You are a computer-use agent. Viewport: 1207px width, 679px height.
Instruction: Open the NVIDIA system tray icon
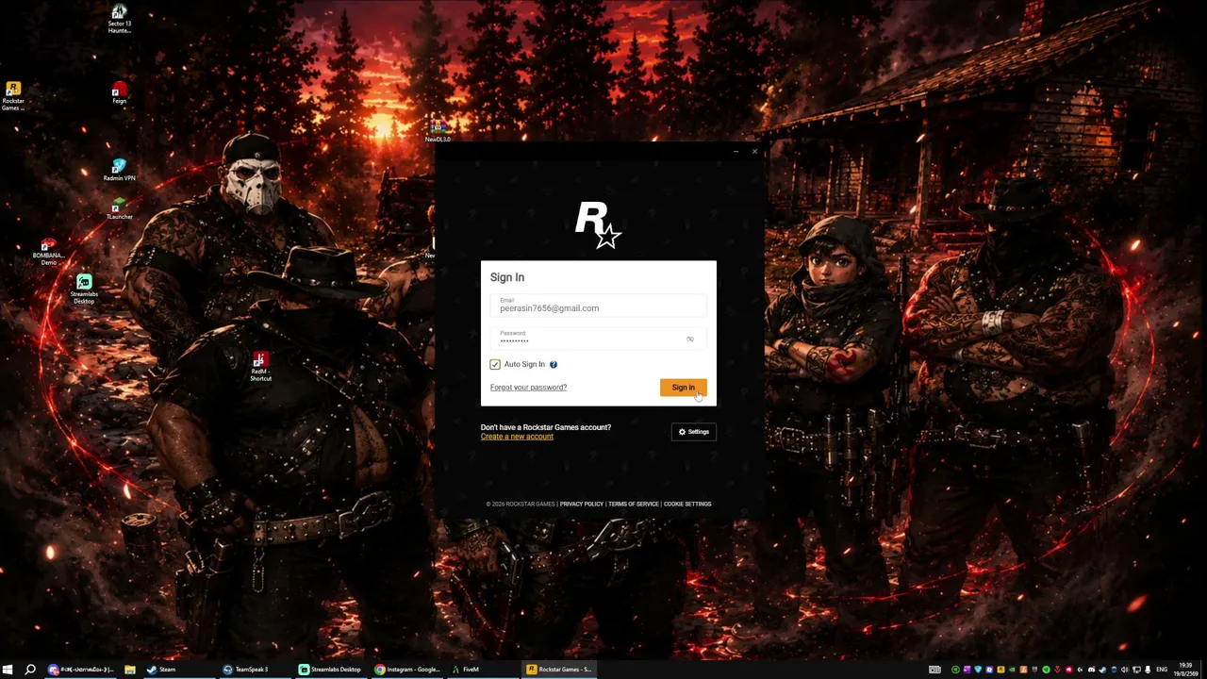(1012, 670)
